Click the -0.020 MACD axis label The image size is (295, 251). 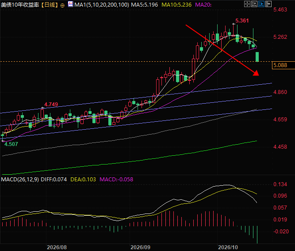(281, 232)
